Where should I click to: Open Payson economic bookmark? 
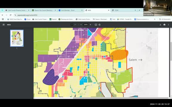click(x=142, y=19)
